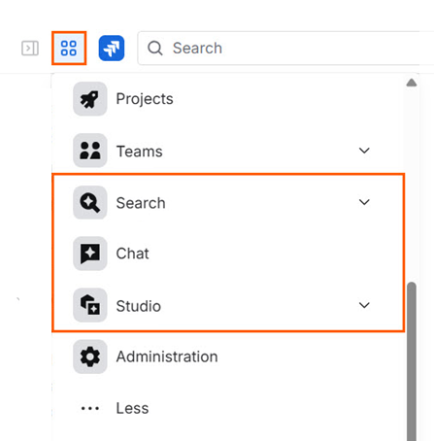Screen dimensions: 434x441
Task: Expand the Studio chevron
Action: coord(364,305)
